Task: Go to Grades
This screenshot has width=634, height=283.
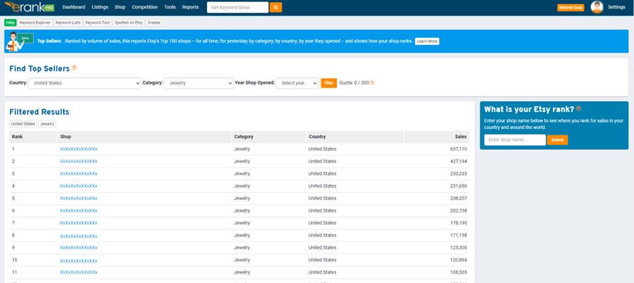Action: [x=154, y=23]
